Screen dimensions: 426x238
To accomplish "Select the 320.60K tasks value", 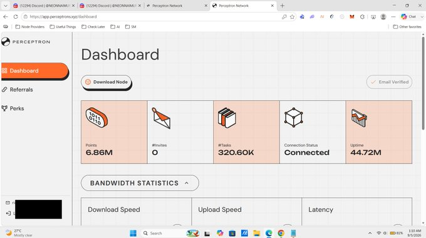I will [236, 153].
